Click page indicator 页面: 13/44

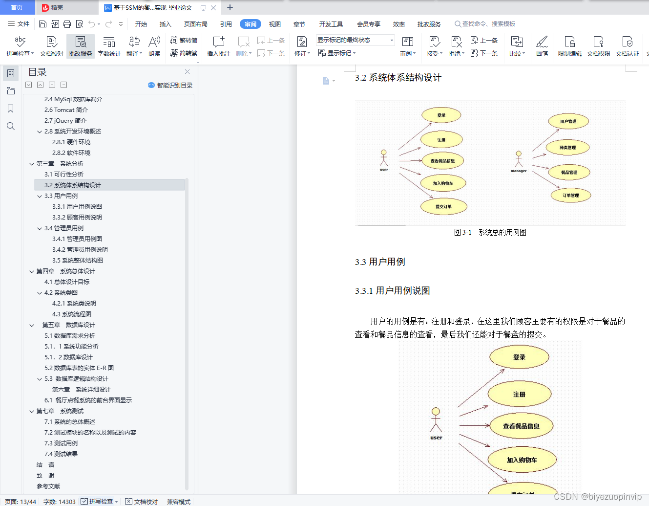[x=21, y=502]
